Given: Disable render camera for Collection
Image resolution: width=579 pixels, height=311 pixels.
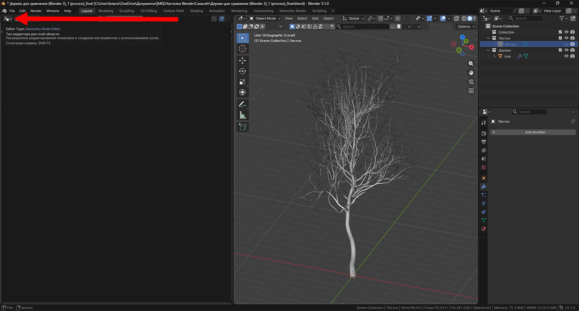Looking at the screenshot, I should tap(572, 32).
